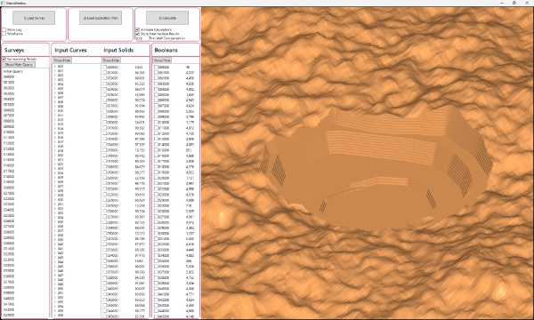This screenshot has height=320, width=534.
Task: Select survey 000000 in the Surveys list
Action: (9, 76)
